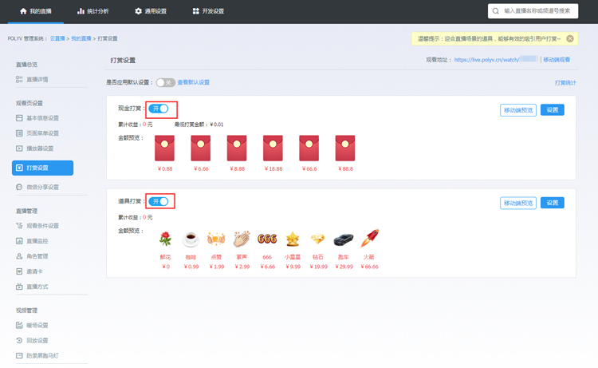Image resolution: width=598 pixels, height=368 pixels.
Task: Select the coffee (咖啡) gift icon
Action: (191, 239)
